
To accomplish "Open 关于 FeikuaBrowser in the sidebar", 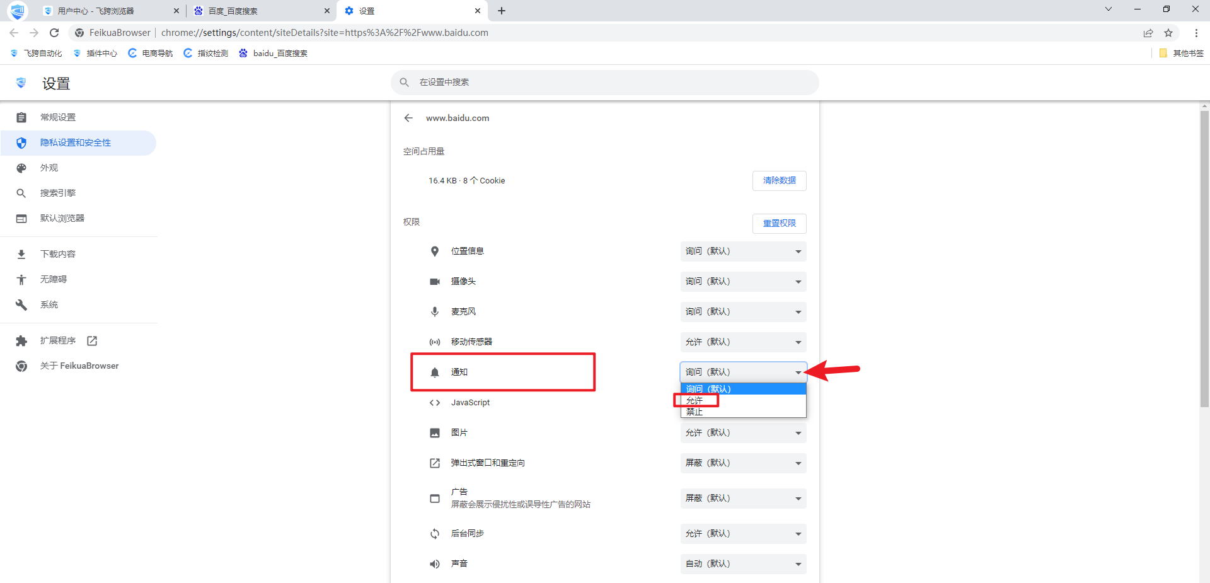I will click(79, 366).
